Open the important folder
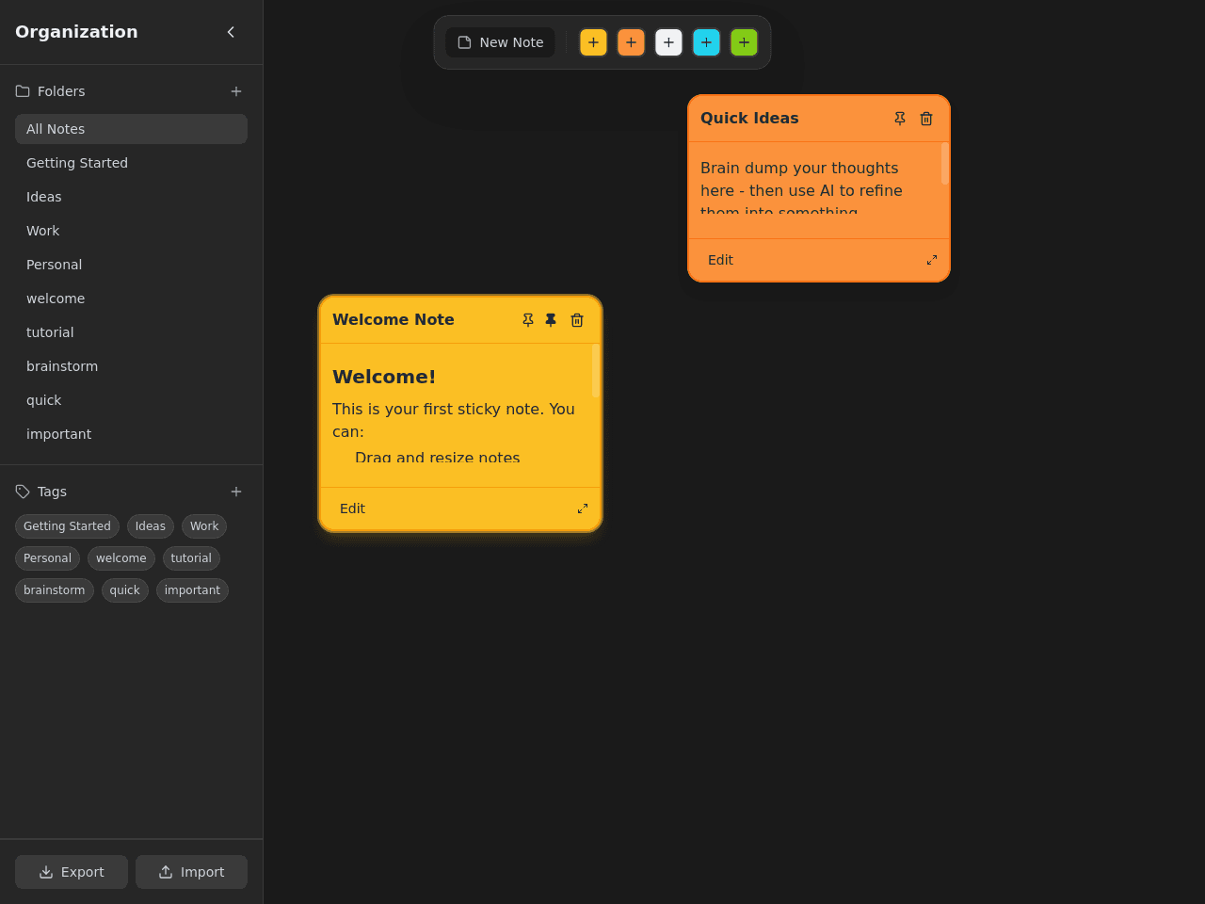The width and height of the screenshot is (1205, 904). click(x=131, y=434)
